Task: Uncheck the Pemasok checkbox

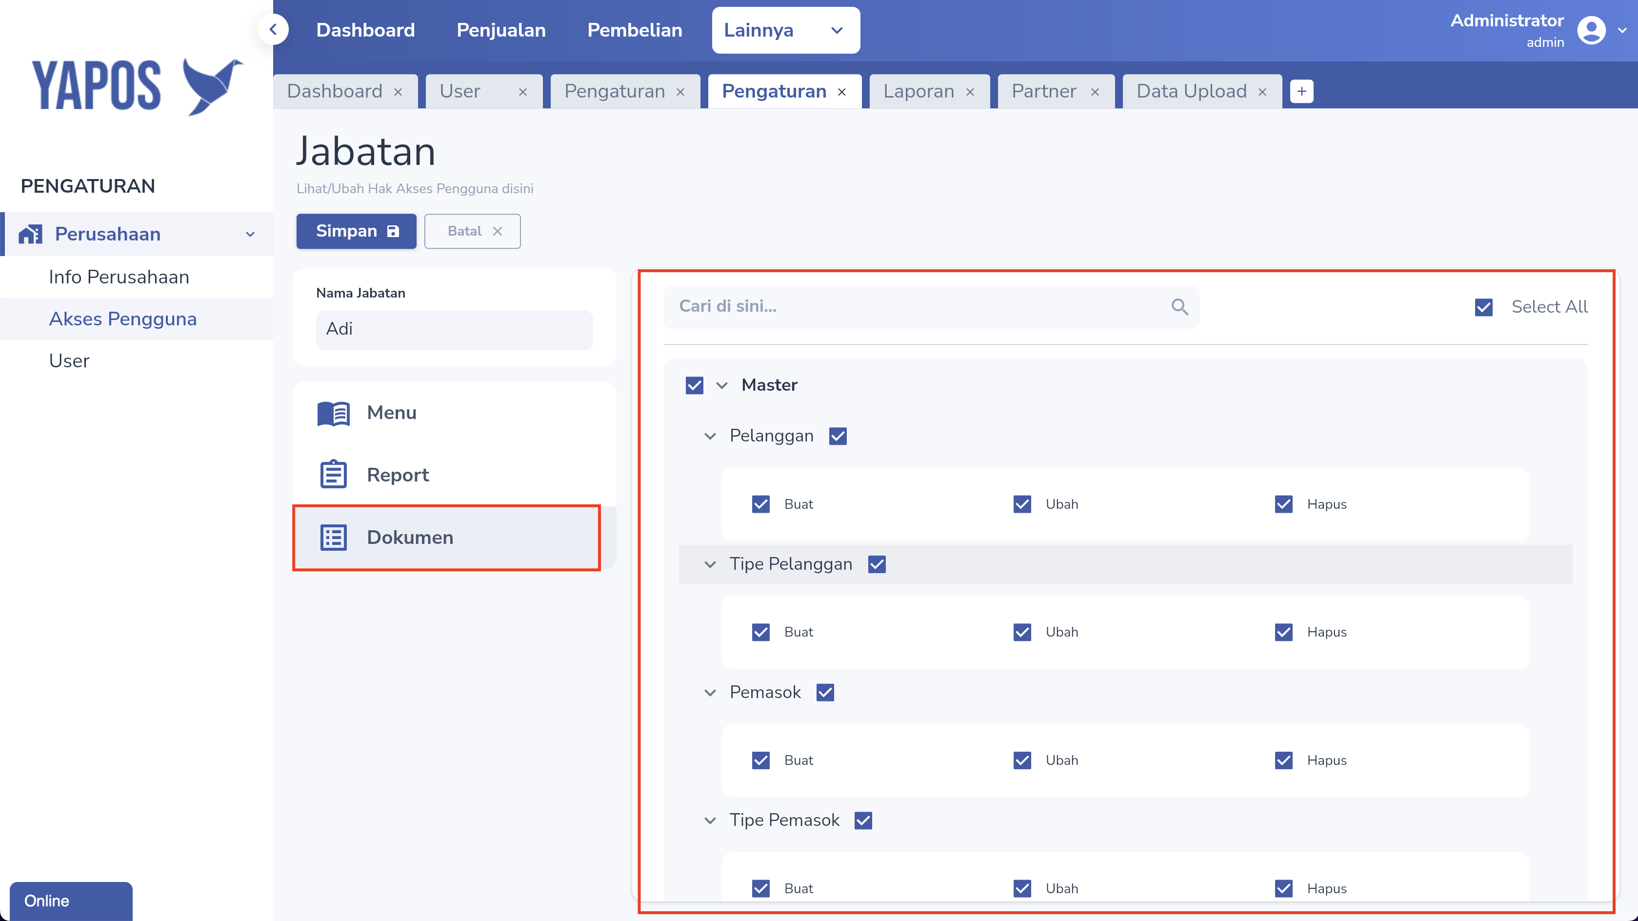Action: point(825,693)
